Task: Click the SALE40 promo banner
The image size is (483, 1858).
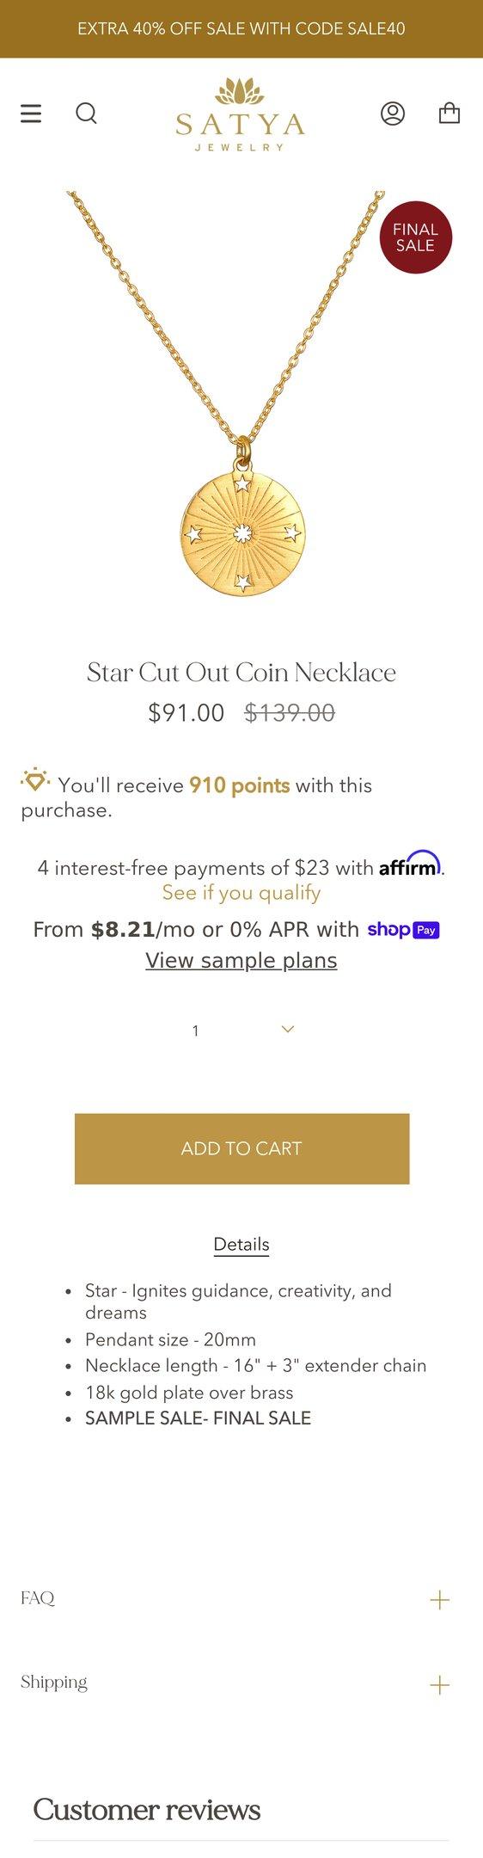Action: (x=241, y=29)
